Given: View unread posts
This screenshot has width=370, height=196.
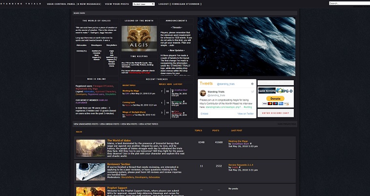Looking at the screenshot, I should [x=109, y=124].
